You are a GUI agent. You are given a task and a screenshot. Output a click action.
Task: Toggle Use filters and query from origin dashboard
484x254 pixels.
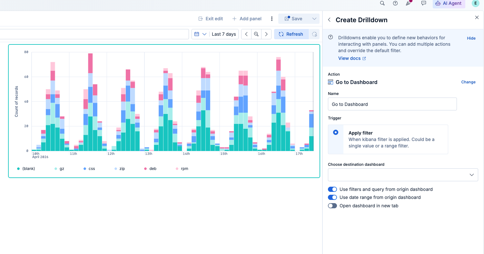coord(332,189)
